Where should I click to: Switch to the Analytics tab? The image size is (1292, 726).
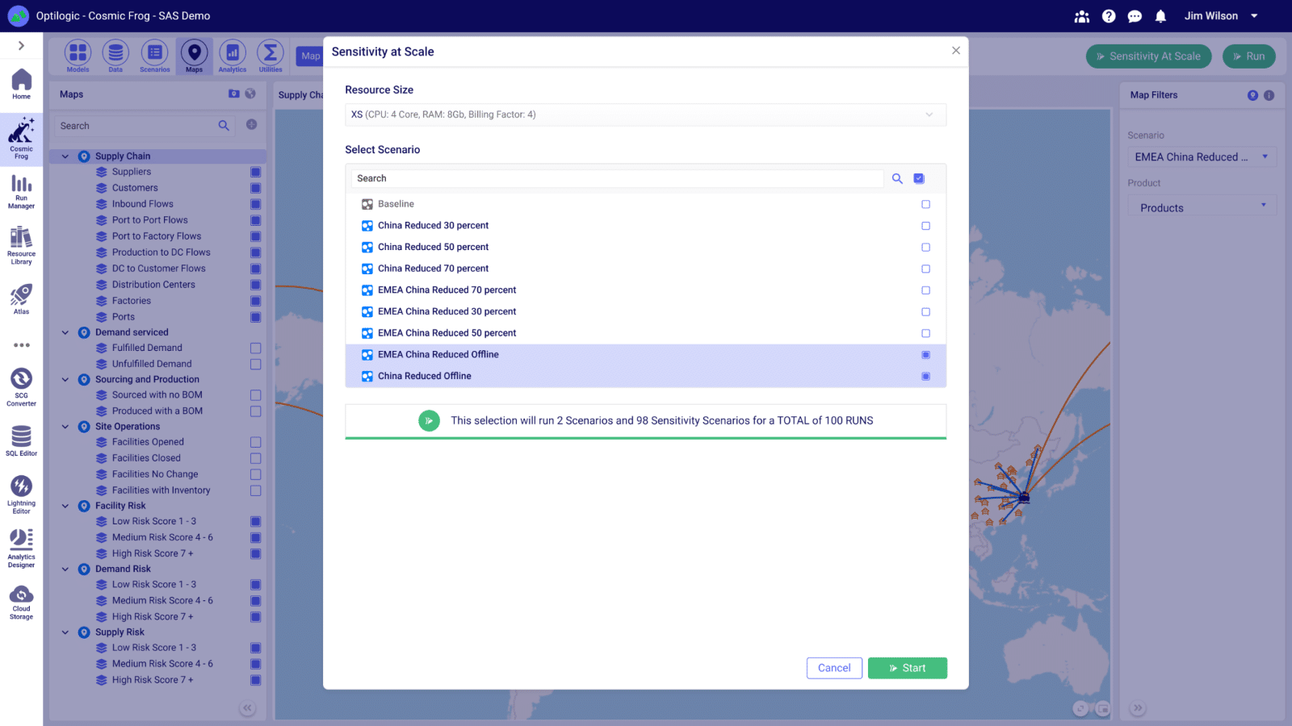coord(232,56)
